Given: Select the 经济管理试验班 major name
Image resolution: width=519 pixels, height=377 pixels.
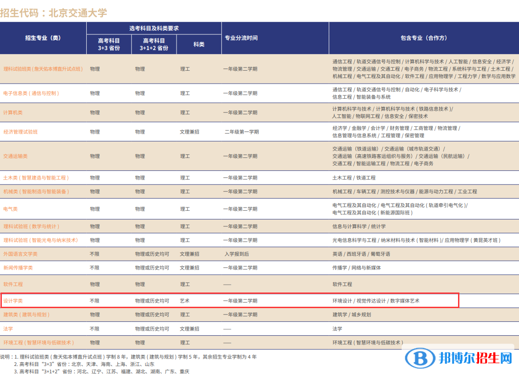Looking at the screenshot, I should tap(21, 132).
